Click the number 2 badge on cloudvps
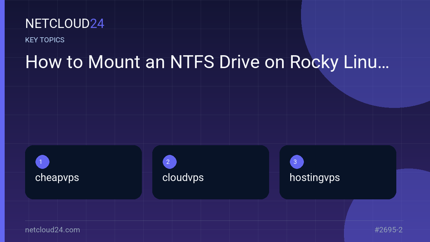Image resolution: width=430 pixels, height=242 pixels. [x=169, y=162]
